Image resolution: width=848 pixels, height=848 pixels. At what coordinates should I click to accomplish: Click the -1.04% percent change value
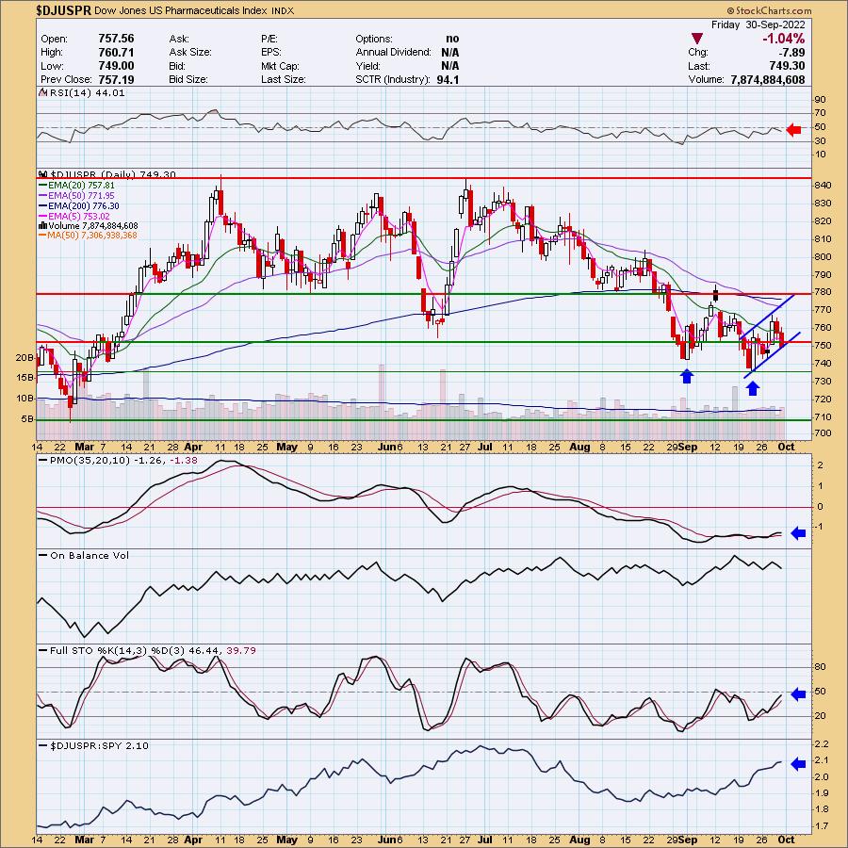click(783, 39)
